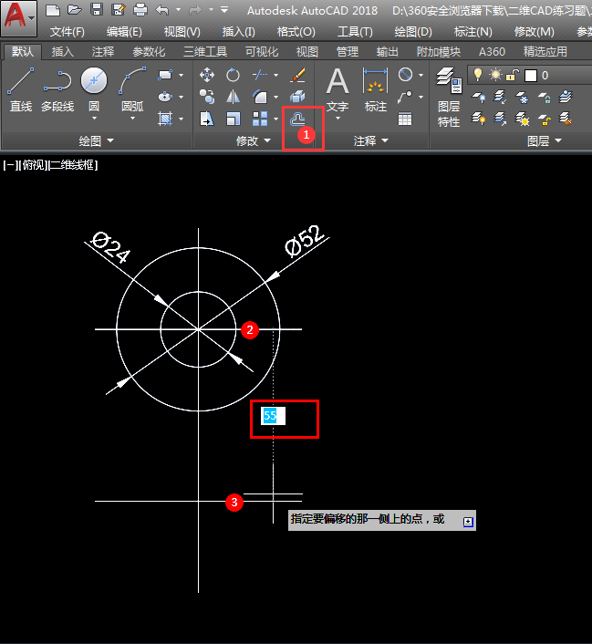Image resolution: width=592 pixels, height=644 pixels.
Task: Open the customize quick access toolbar dropdown
Action: tap(224, 10)
